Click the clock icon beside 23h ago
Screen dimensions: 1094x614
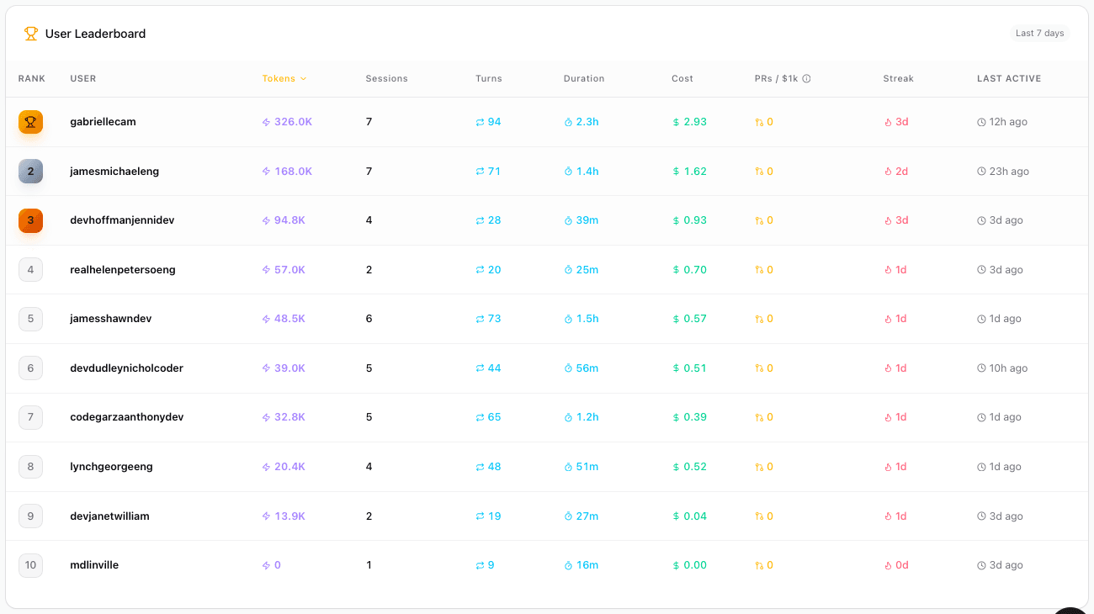pyautogui.click(x=981, y=172)
